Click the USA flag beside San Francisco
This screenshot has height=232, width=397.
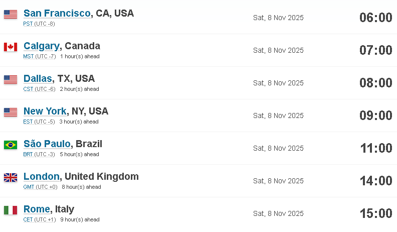pyautogui.click(x=11, y=15)
